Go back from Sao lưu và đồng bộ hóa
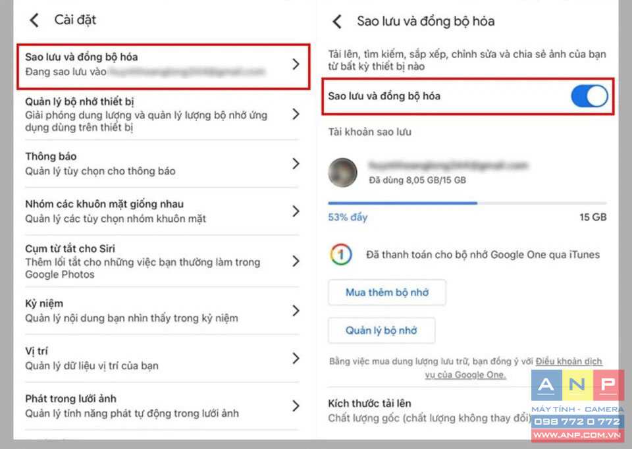This screenshot has width=632, height=449. tap(337, 21)
